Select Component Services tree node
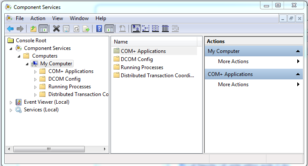 (x=47, y=48)
